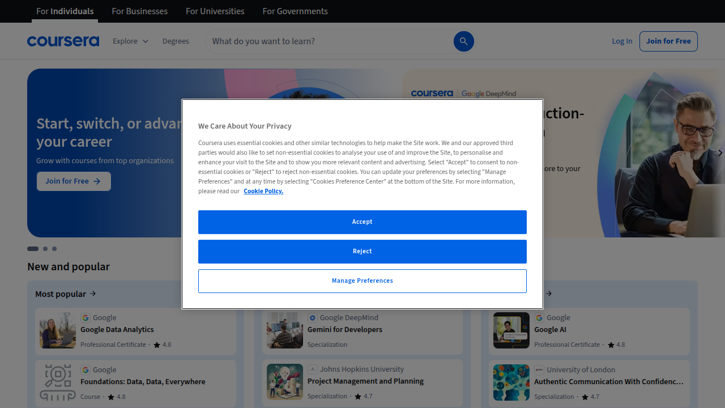725x408 pixels.
Task: Open the Gemini for Developers thumbnail
Action: click(x=285, y=330)
